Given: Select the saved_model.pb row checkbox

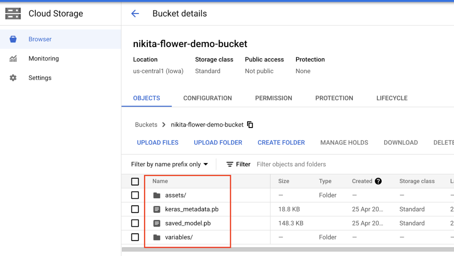Looking at the screenshot, I should click(135, 223).
